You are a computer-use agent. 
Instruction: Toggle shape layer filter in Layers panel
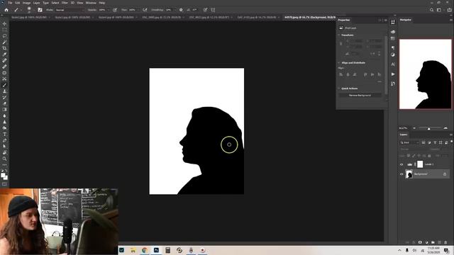[441, 142]
